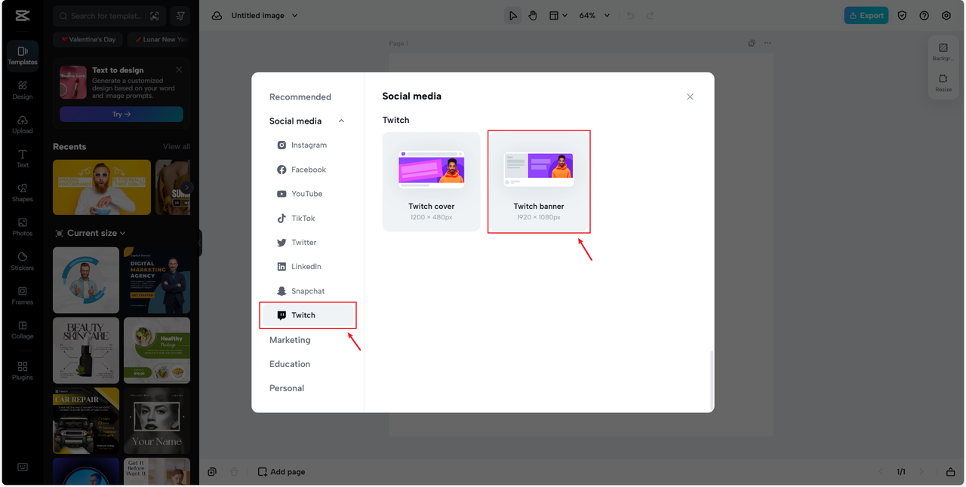Open the help question mark icon

point(924,15)
